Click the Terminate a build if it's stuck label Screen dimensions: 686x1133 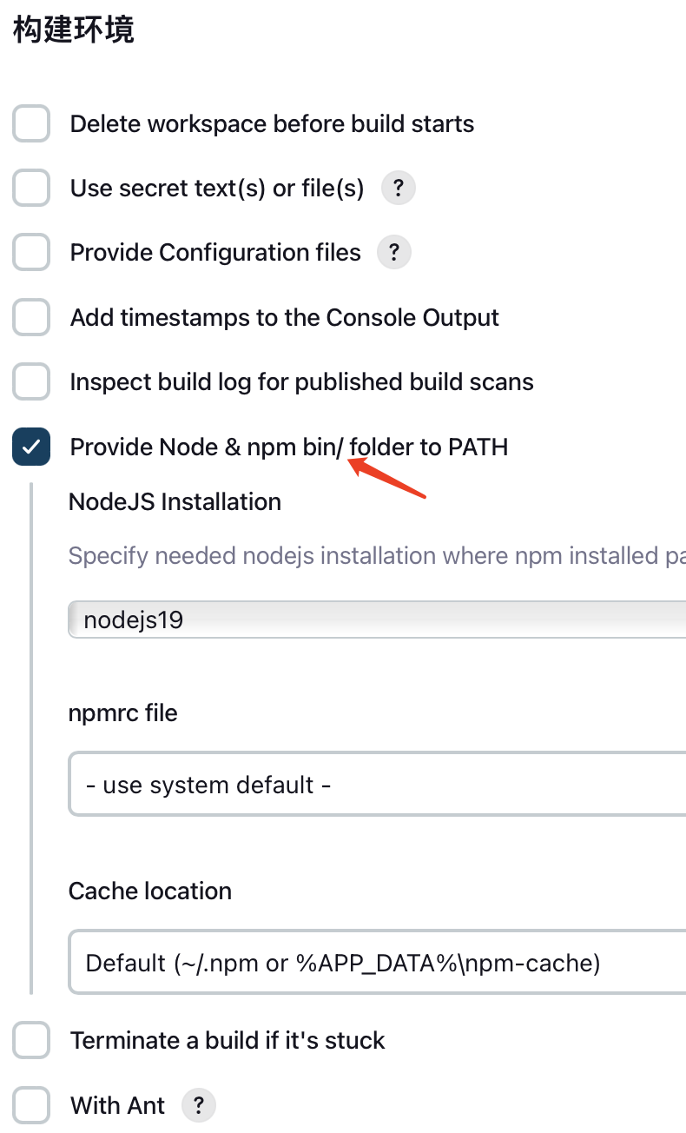click(228, 1040)
